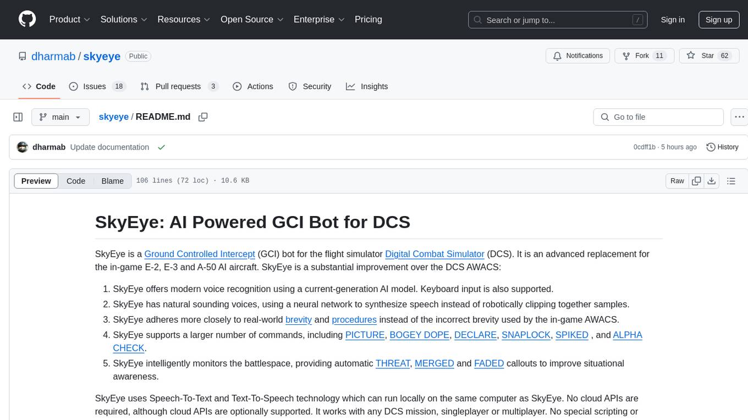Switch to the Code tab
748x420 pixels.
click(39, 86)
